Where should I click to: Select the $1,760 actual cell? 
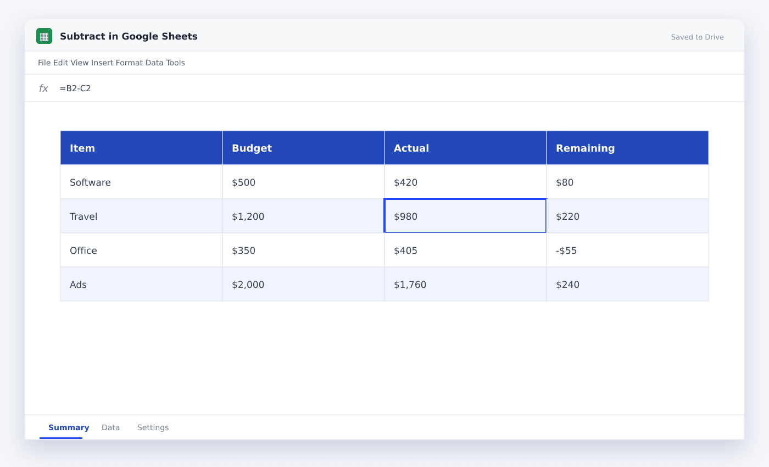point(465,284)
